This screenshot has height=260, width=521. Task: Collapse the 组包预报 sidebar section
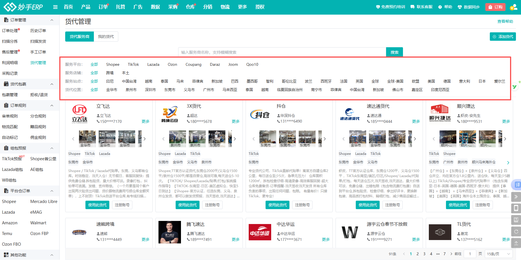(x=52, y=148)
